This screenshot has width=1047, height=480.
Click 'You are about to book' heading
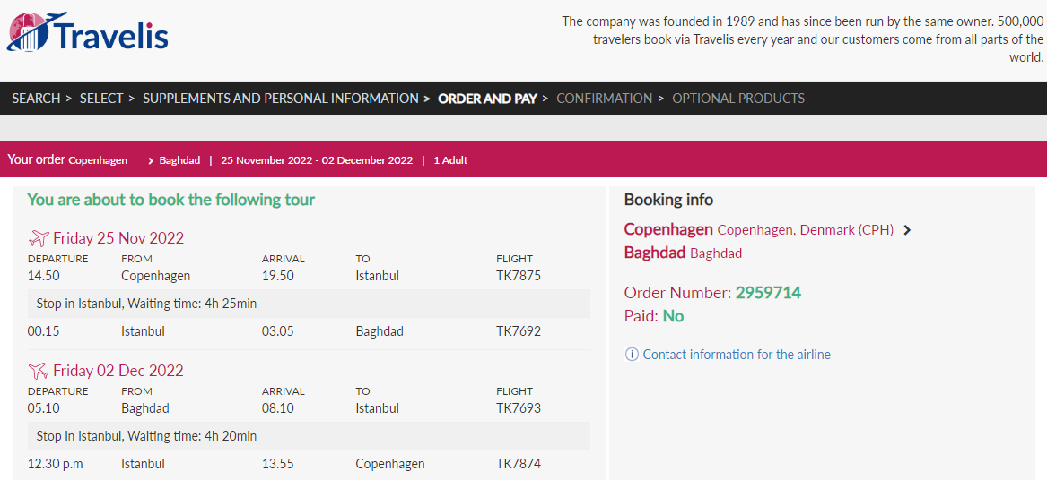[171, 200]
